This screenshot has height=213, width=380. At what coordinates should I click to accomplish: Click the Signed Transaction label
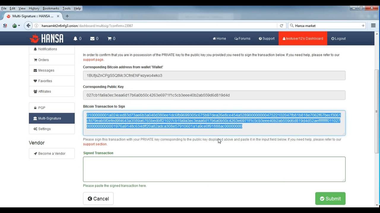(x=98, y=153)
